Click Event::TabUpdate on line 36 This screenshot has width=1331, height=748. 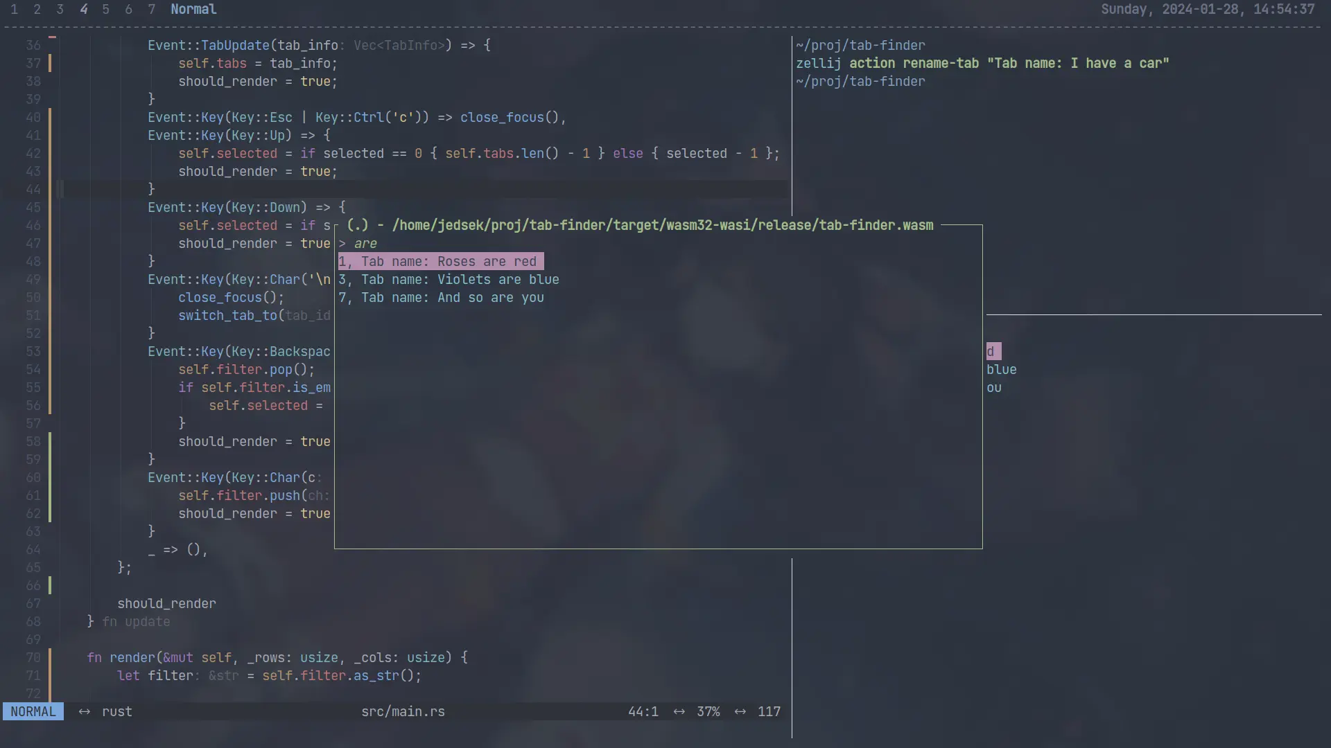(x=209, y=46)
